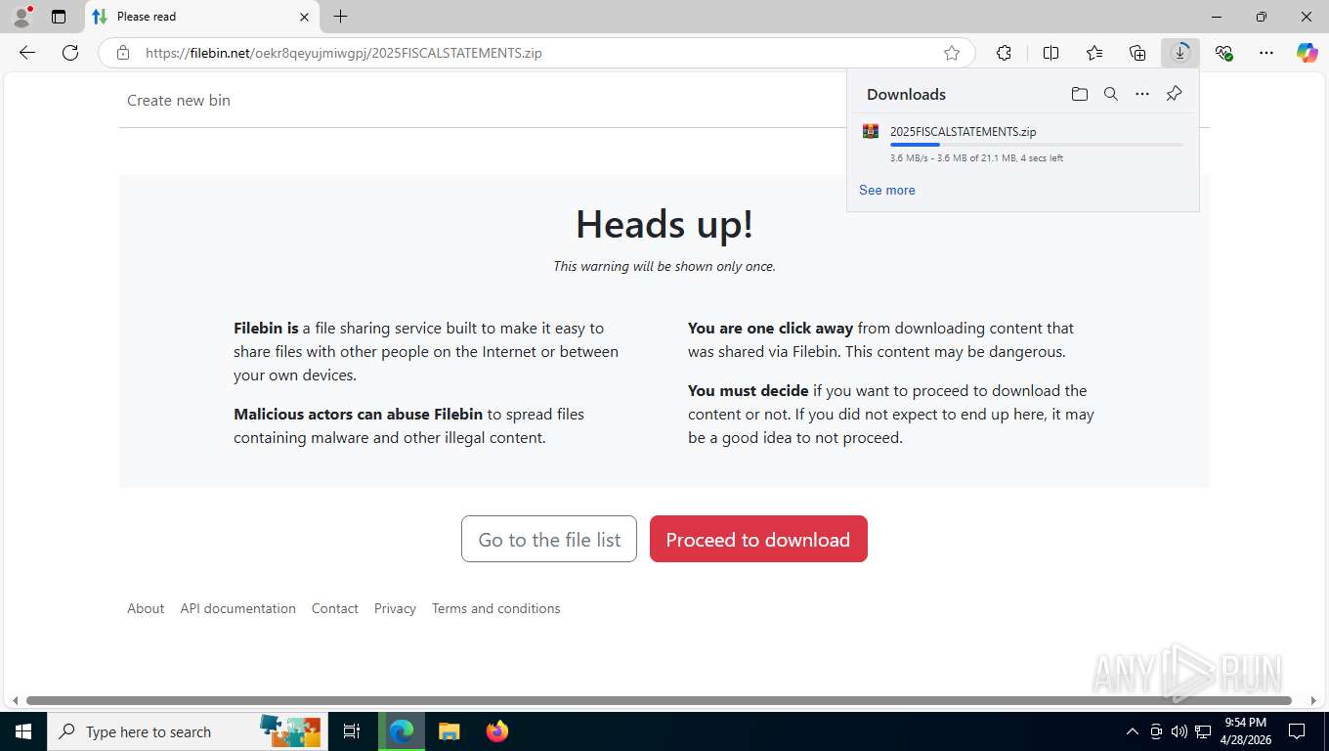Click the 'Heads up!' heading
This screenshot has width=1329, height=751.
point(664,224)
